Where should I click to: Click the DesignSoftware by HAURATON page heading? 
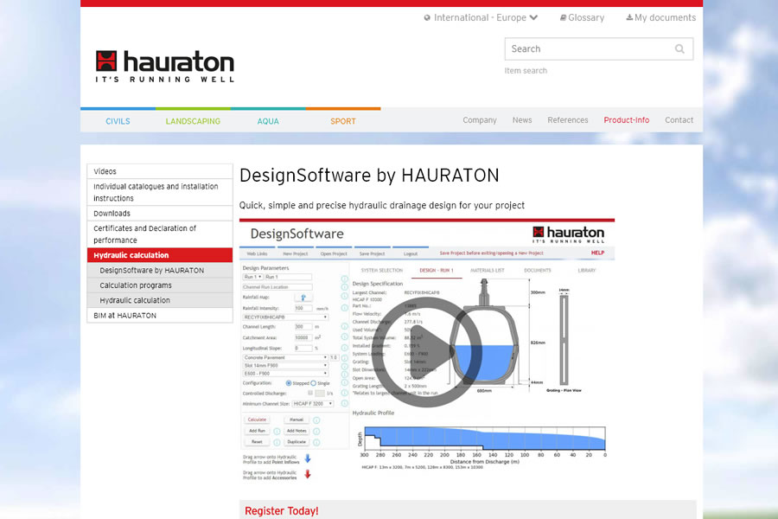tap(369, 176)
